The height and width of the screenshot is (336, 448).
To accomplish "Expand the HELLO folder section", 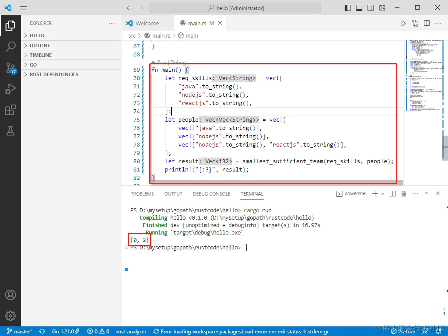I will click(x=71, y=35).
